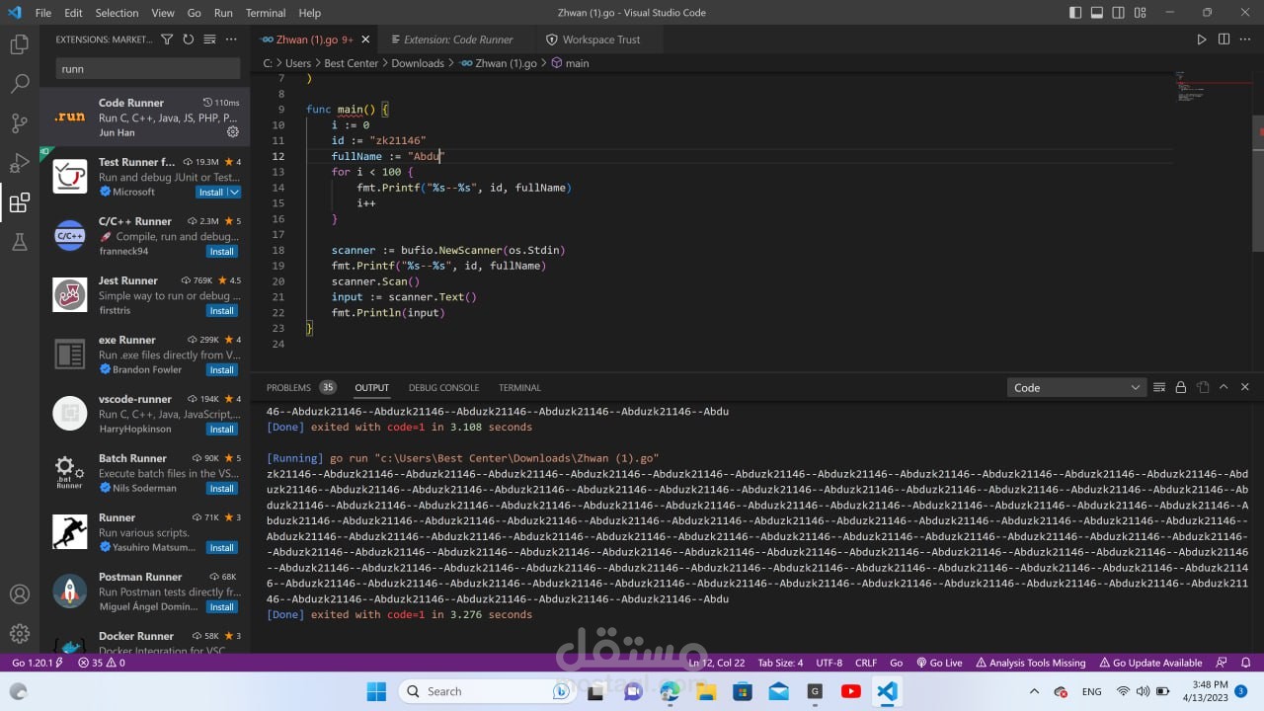Click the Run Code play button
The width and height of the screenshot is (1264, 711).
pos(1201,39)
